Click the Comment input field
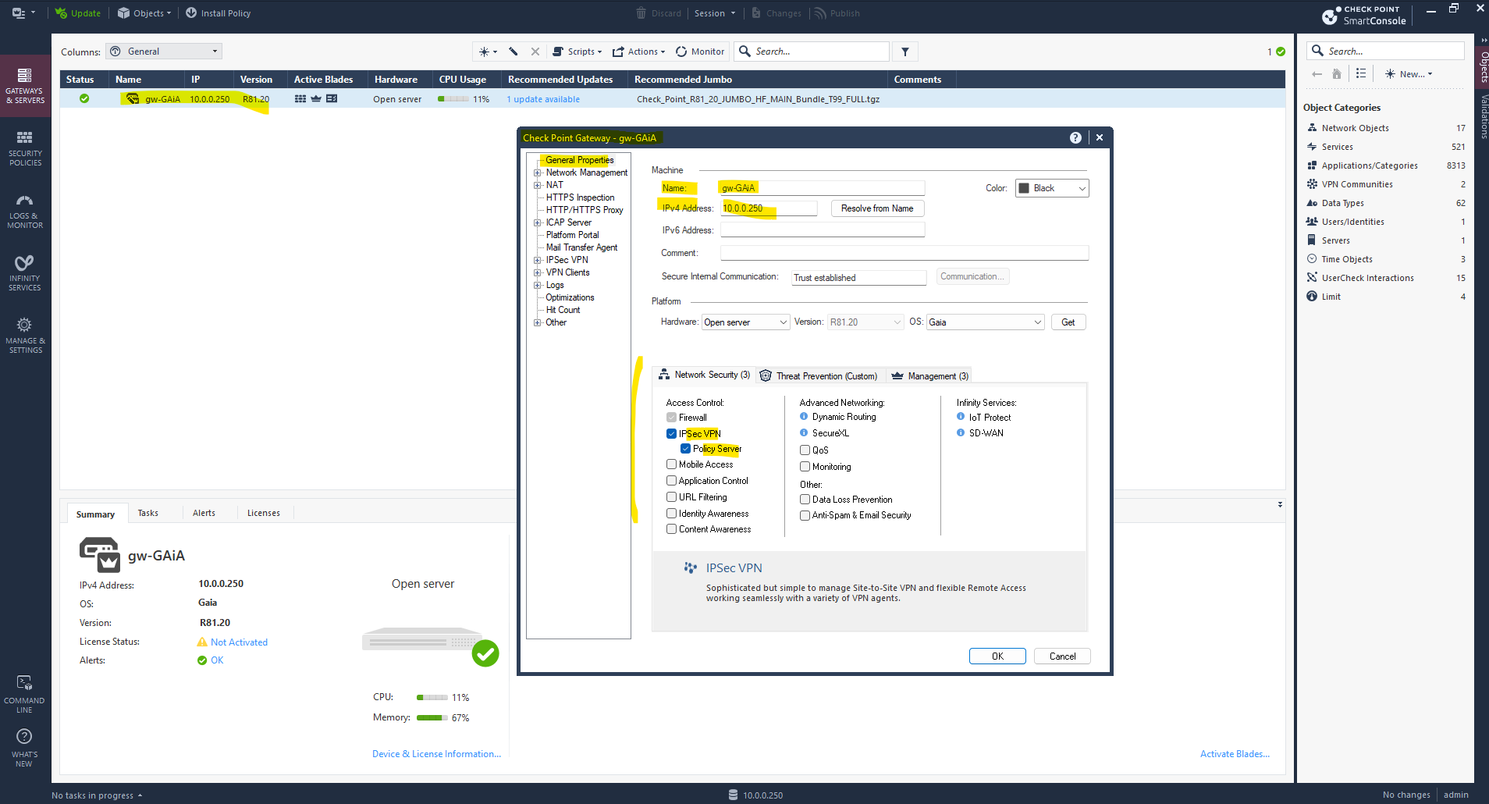The image size is (1489, 804). [904, 253]
